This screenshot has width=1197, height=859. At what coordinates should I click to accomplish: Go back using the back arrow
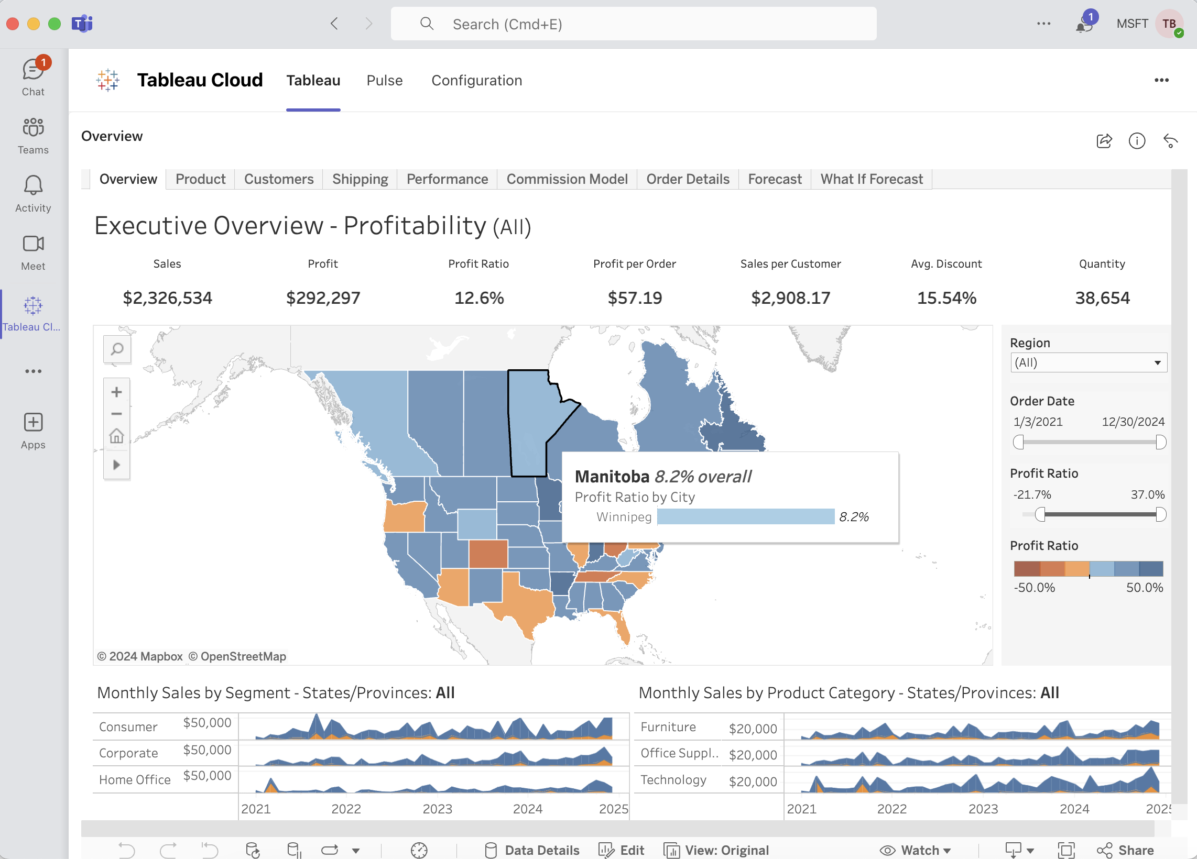(x=333, y=24)
